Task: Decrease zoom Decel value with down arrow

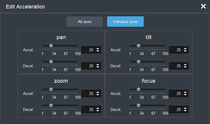Action: 97,111
